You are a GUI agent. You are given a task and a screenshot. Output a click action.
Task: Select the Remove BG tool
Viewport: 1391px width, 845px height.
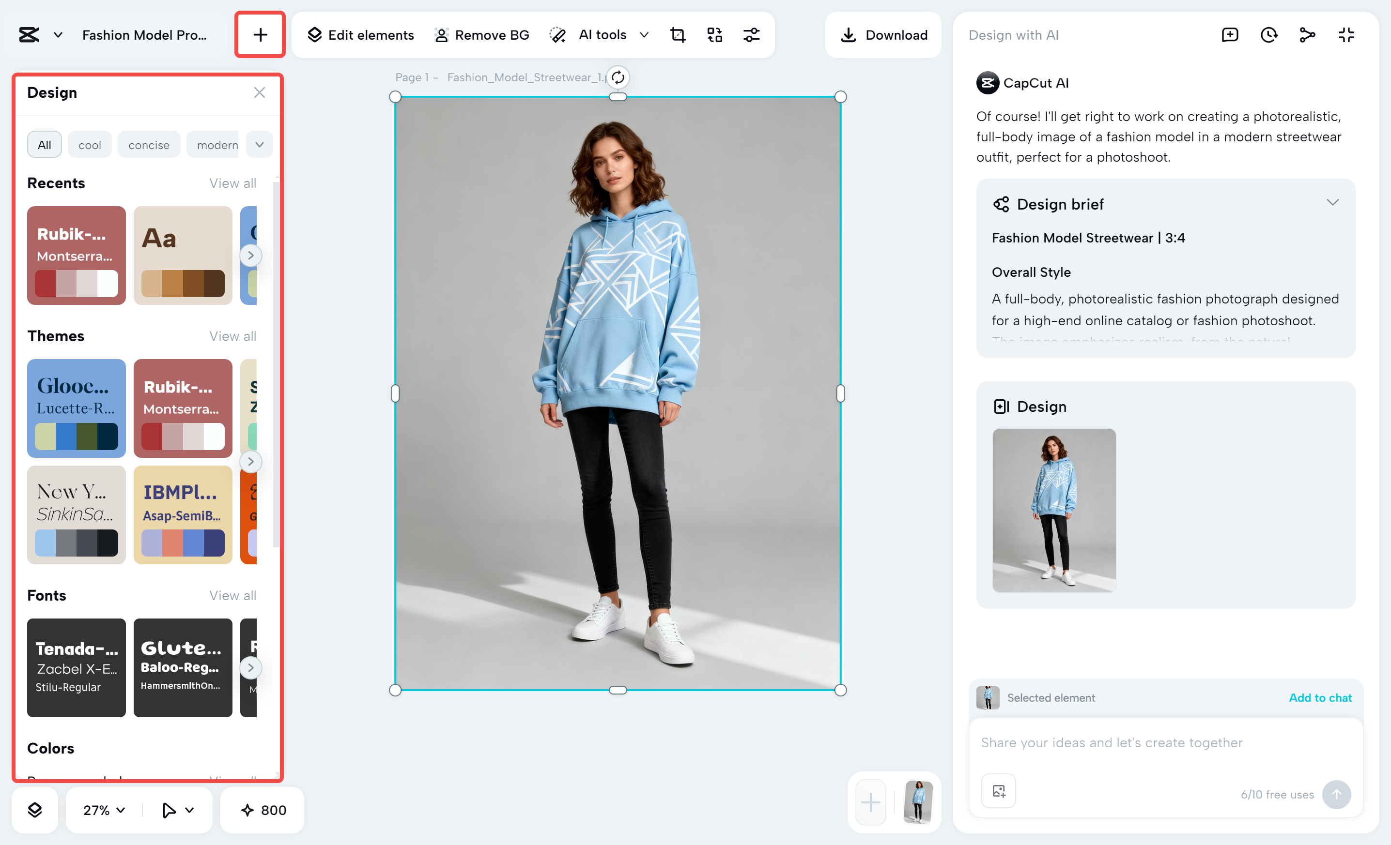482,34
